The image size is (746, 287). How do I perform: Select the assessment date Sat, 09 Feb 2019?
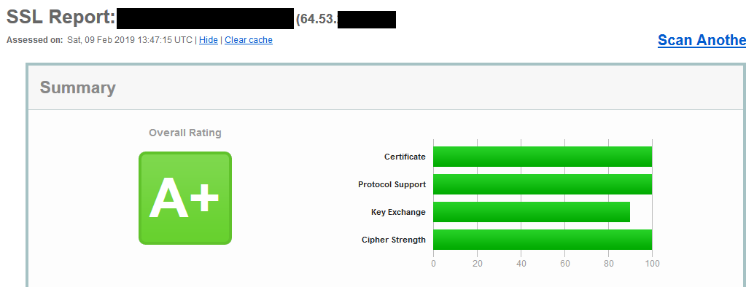98,40
